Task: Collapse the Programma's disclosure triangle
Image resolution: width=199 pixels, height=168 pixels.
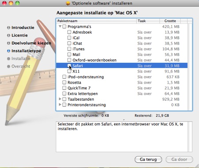Action: pos(60,27)
